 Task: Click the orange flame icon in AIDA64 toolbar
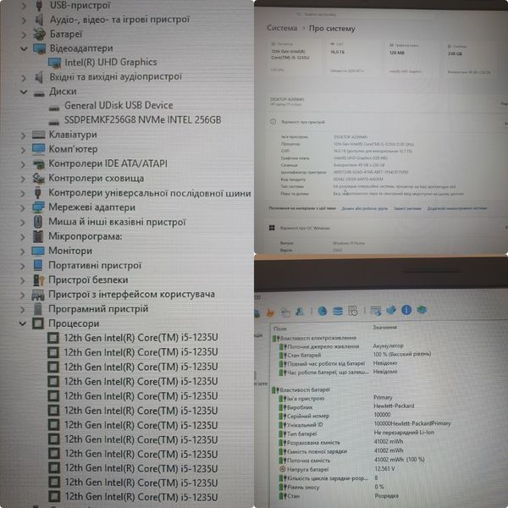pyautogui.click(x=270, y=312)
